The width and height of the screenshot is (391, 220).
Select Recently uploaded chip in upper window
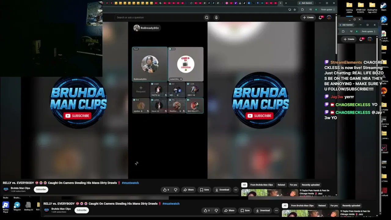(311, 185)
